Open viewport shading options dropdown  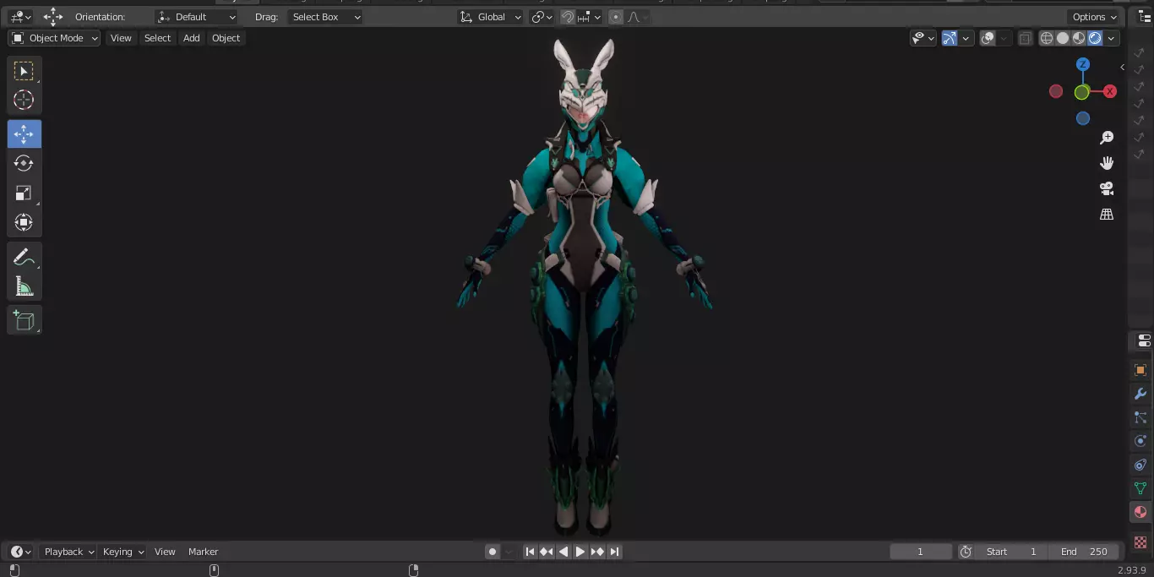1112,38
